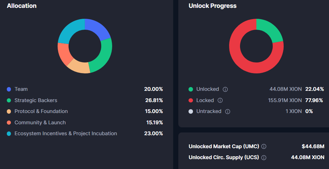Select the gray Untracked legend dot

(x=191, y=111)
